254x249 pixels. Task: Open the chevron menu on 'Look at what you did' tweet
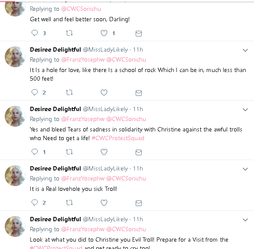click(245, 220)
